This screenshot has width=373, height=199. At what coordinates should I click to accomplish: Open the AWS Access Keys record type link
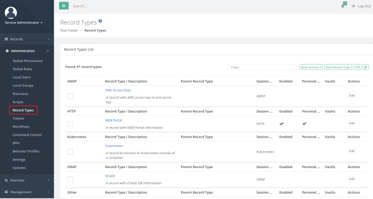(x=118, y=90)
